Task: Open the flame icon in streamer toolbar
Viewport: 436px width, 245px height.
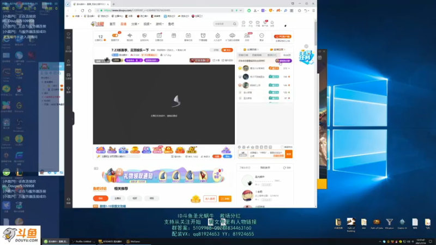Action: click(x=217, y=35)
